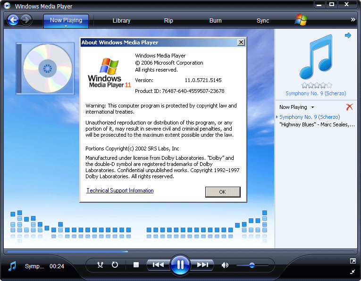Switch to compact mode with diagonal arrow
The height and width of the screenshot is (281, 361).
tap(353, 272)
